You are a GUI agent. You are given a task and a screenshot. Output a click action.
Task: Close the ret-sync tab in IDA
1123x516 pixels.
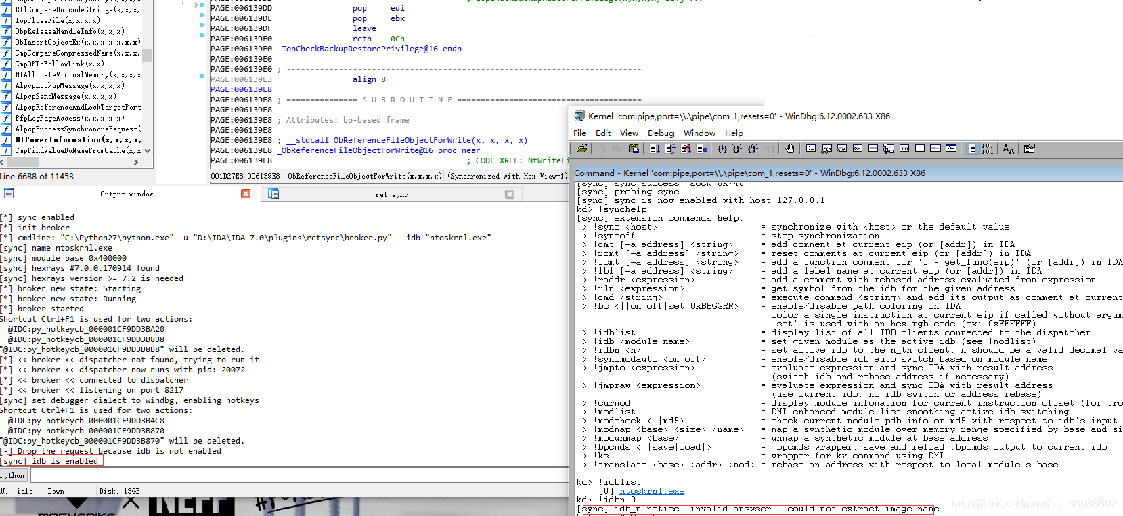(510, 194)
